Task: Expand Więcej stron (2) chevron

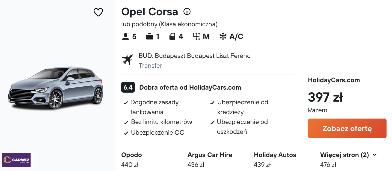Action: [x=375, y=155]
